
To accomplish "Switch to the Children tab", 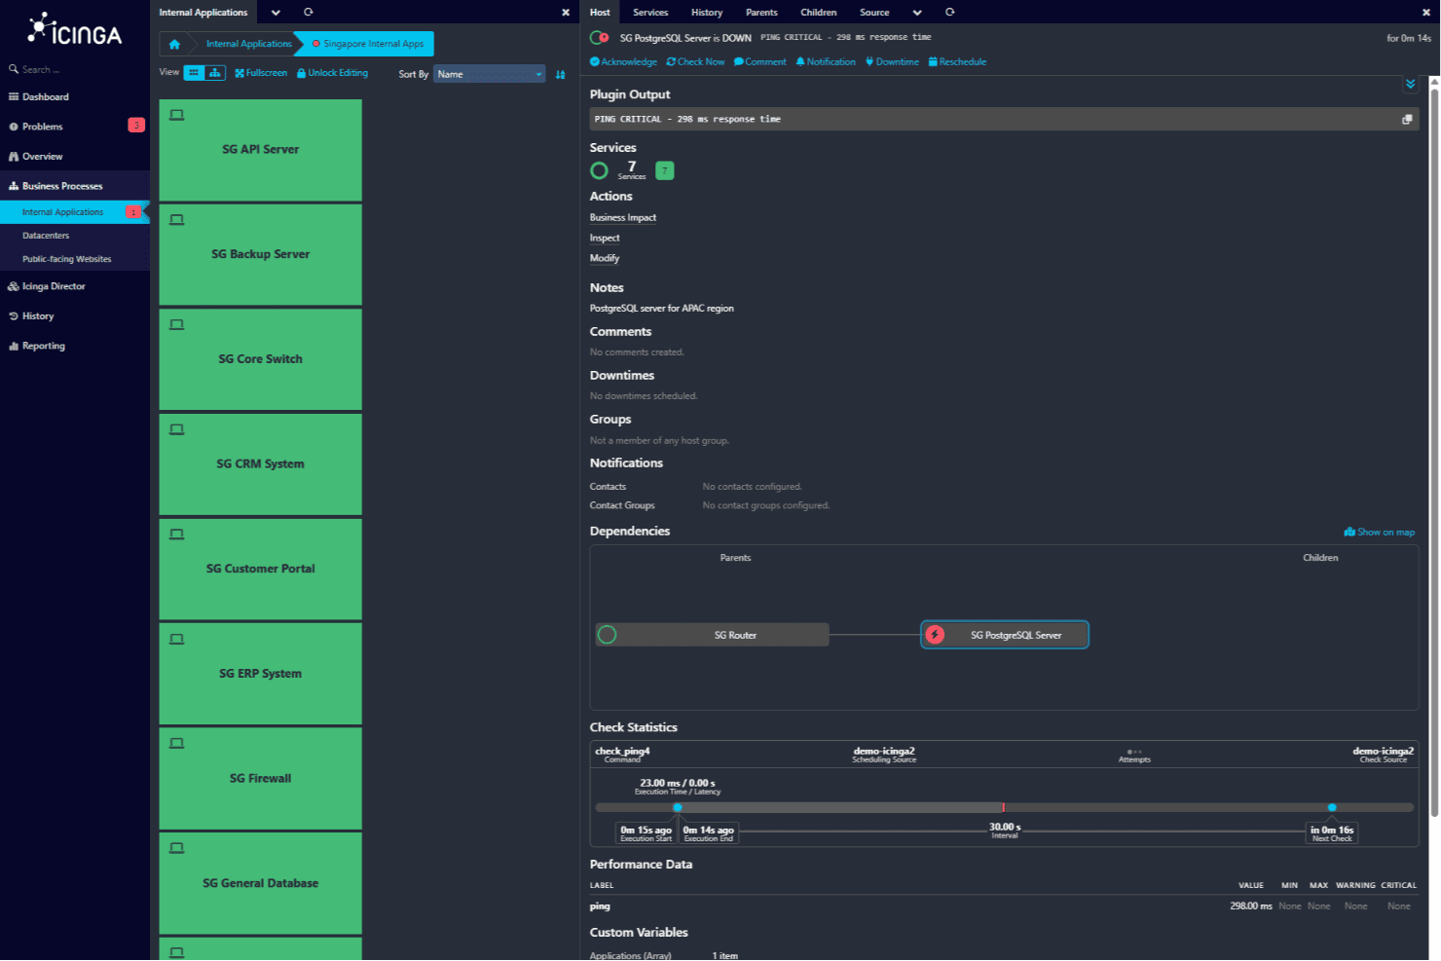I will click(x=819, y=13).
